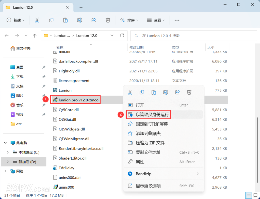The image size is (260, 199).
Task: Select 以管理员身份运行 from the context menu
Action: click(x=148, y=114)
